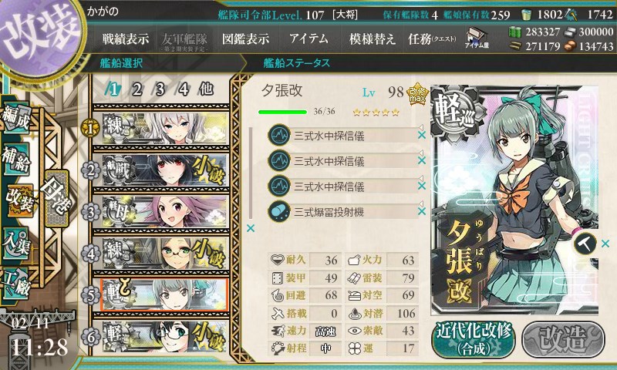
Task: Click the 母港 home port button
Action: pyautogui.click(x=56, y=199)
